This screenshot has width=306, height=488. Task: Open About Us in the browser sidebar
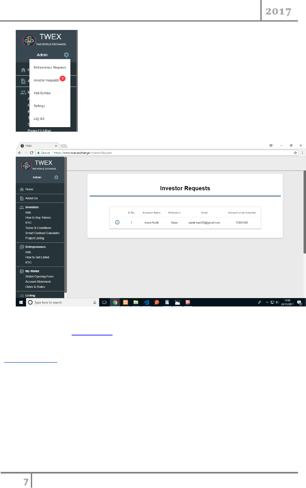click(32, 198)
